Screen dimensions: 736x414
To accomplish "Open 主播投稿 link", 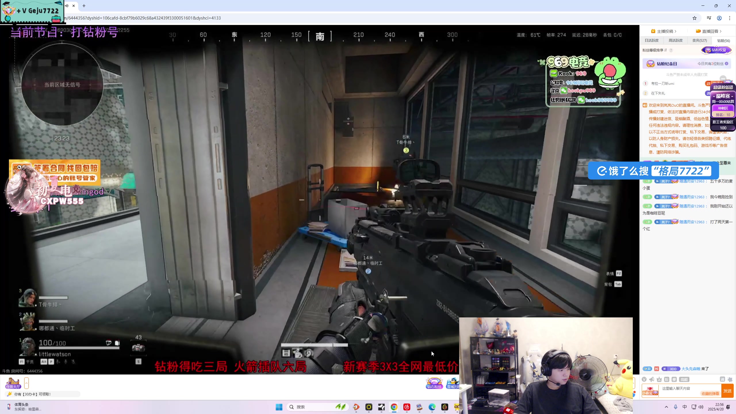I will (x=664, y=31).
